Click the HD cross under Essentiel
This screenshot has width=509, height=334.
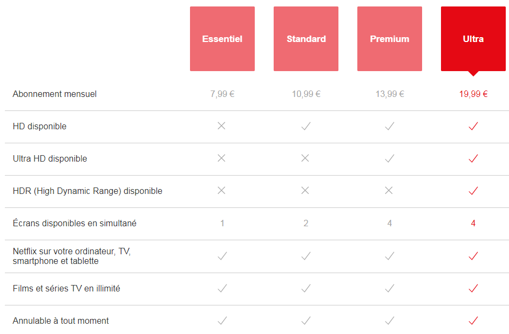point(221,126)
